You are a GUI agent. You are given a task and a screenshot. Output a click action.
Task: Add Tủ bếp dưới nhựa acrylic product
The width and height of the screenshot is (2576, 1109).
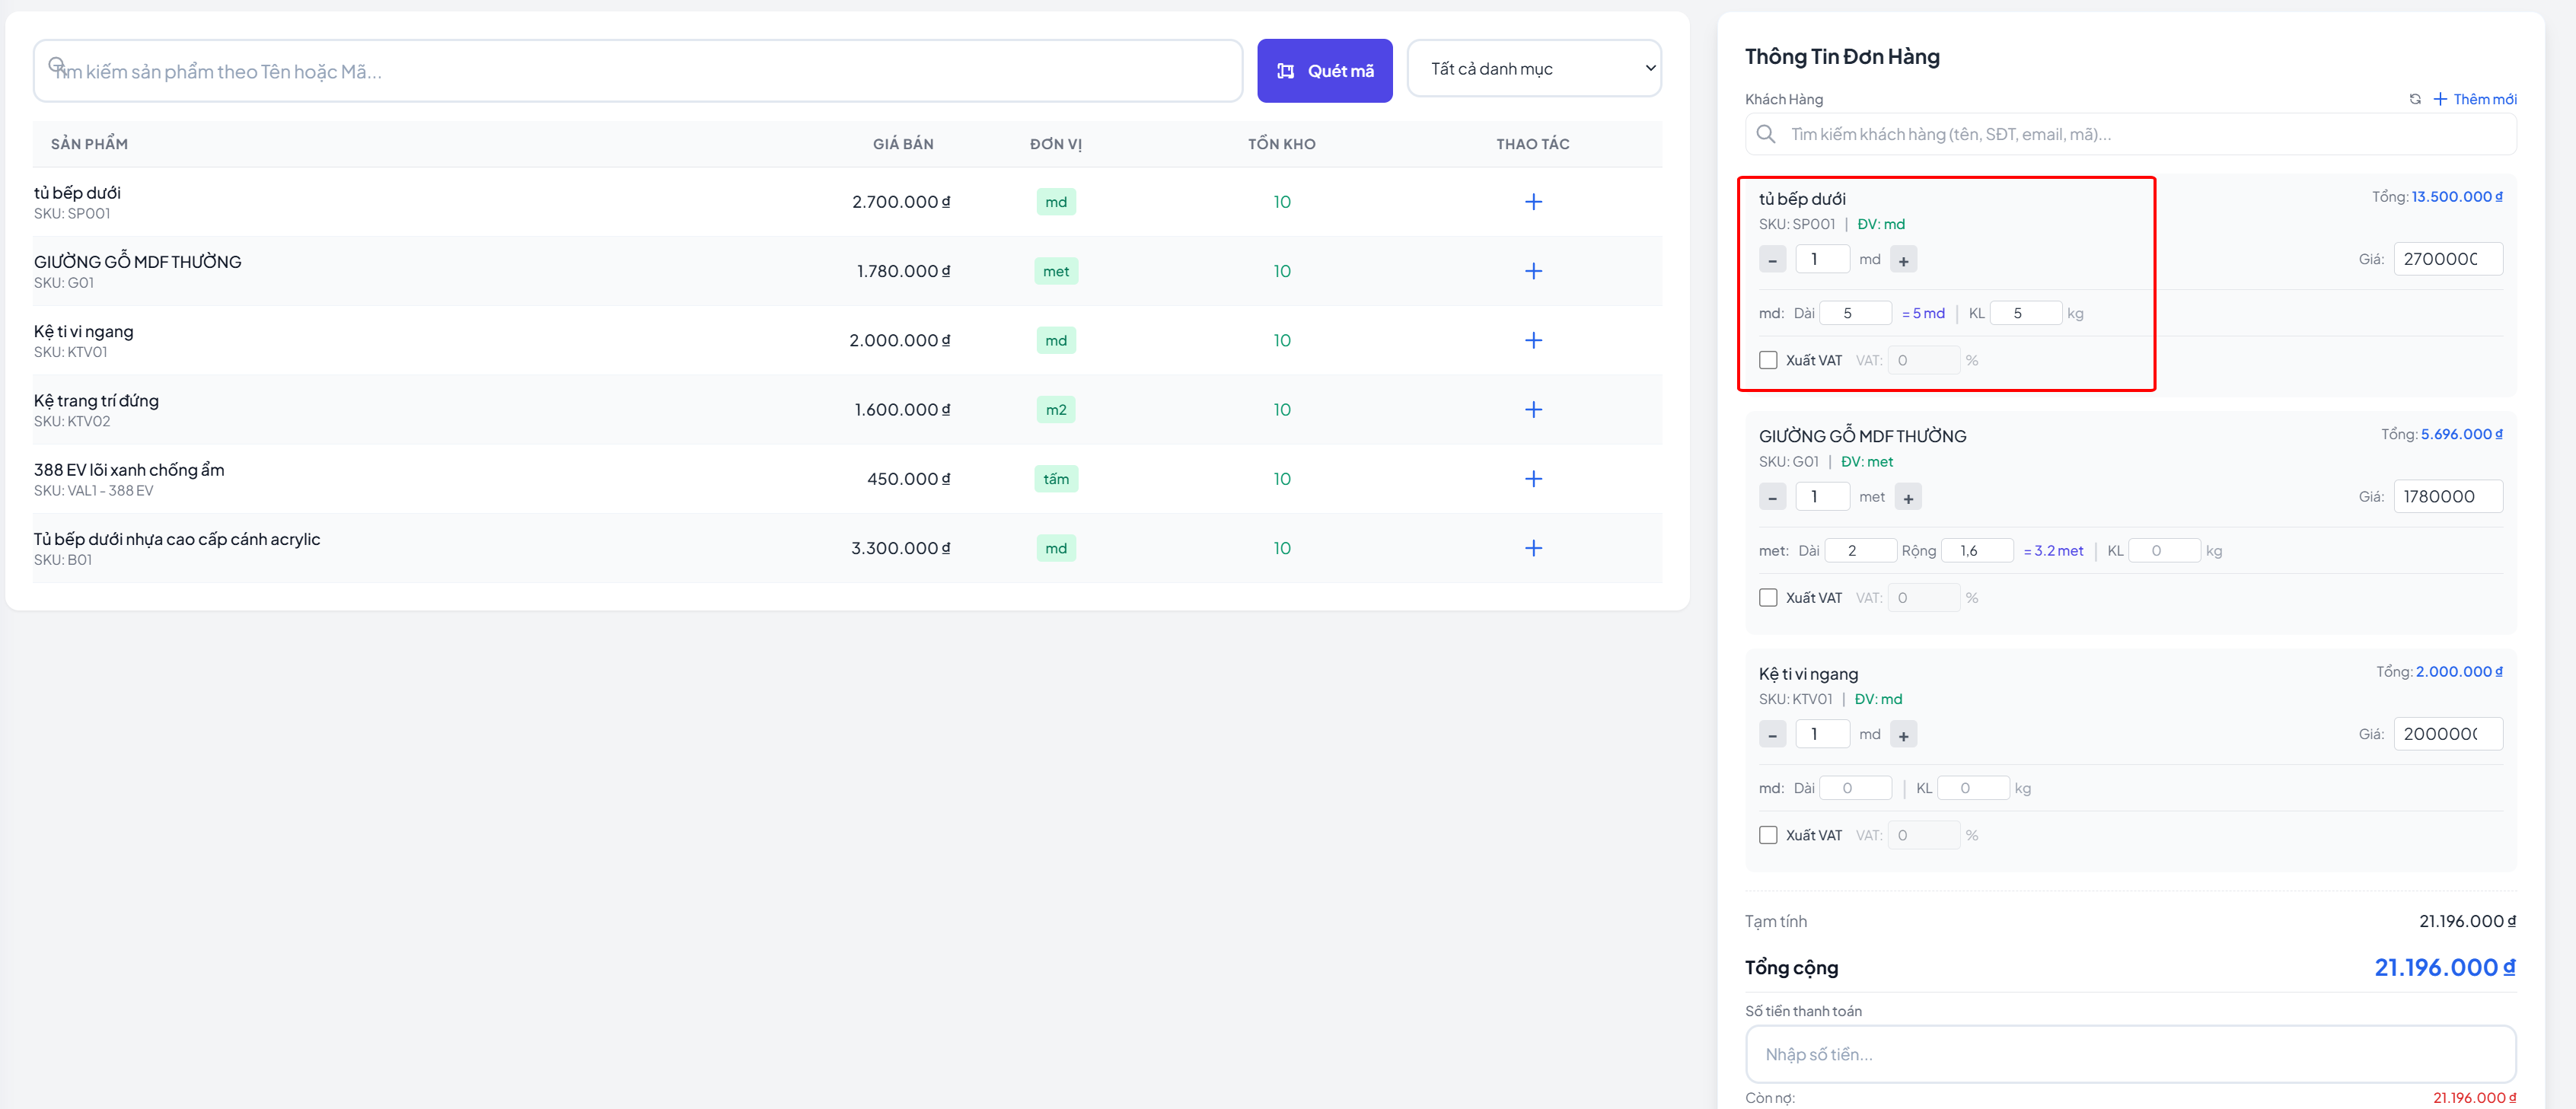[1532, 548]
